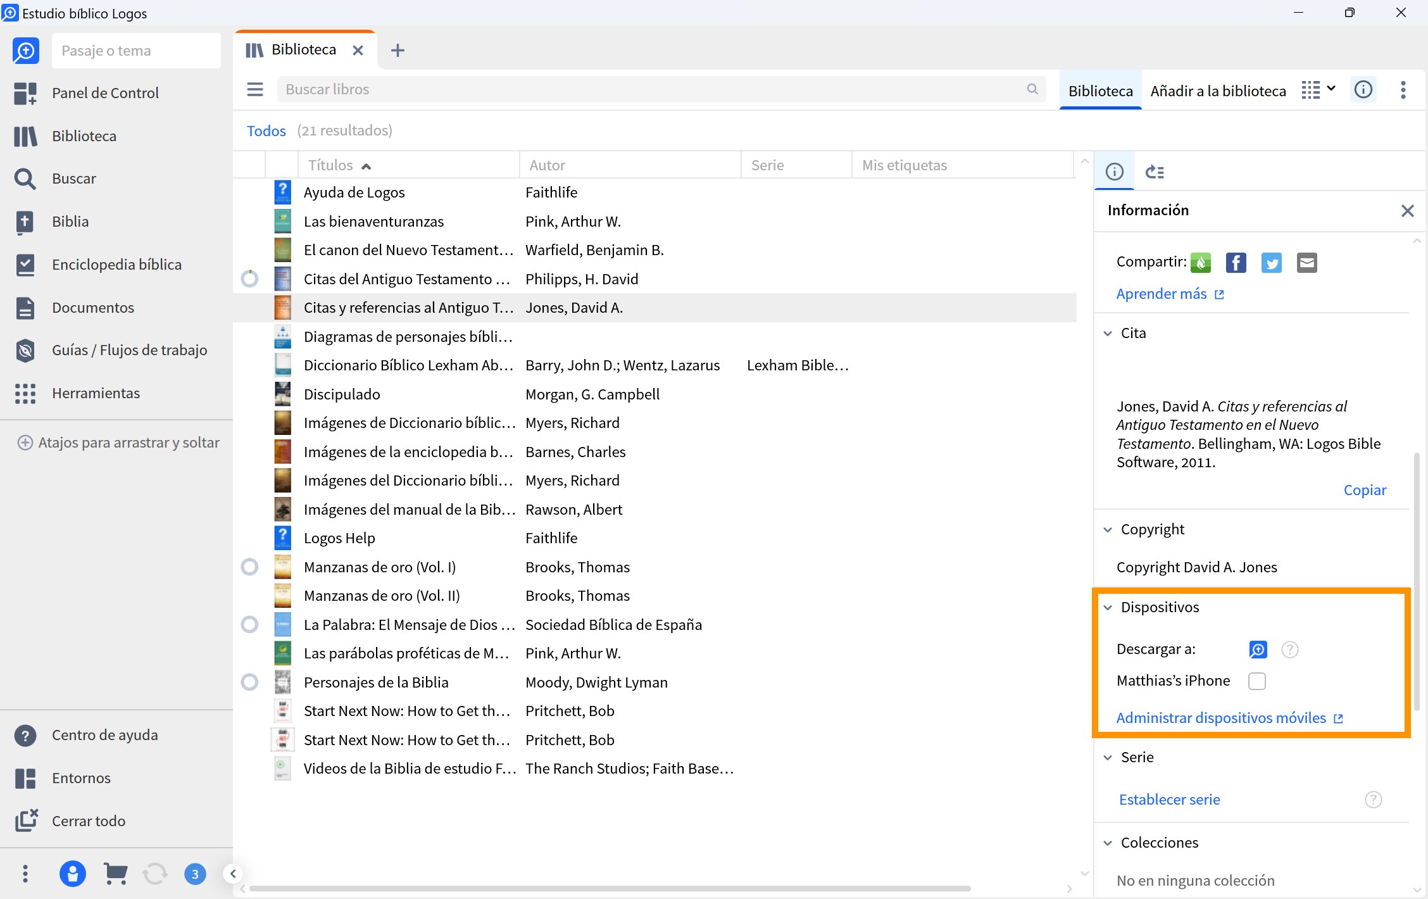1428x899 pixels.
Task: Select the Biblioteca view tab in toolbar
Action: [1100, 91]
